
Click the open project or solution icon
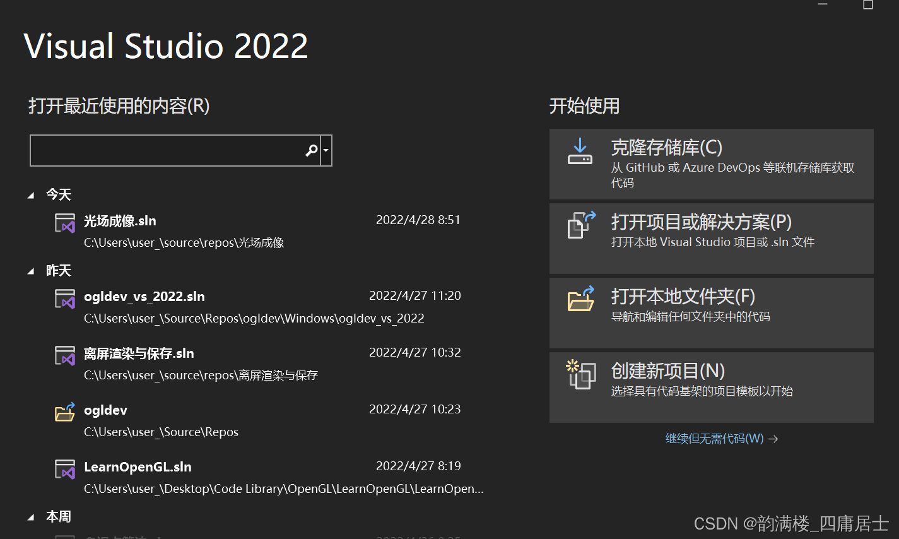[581, 225]
